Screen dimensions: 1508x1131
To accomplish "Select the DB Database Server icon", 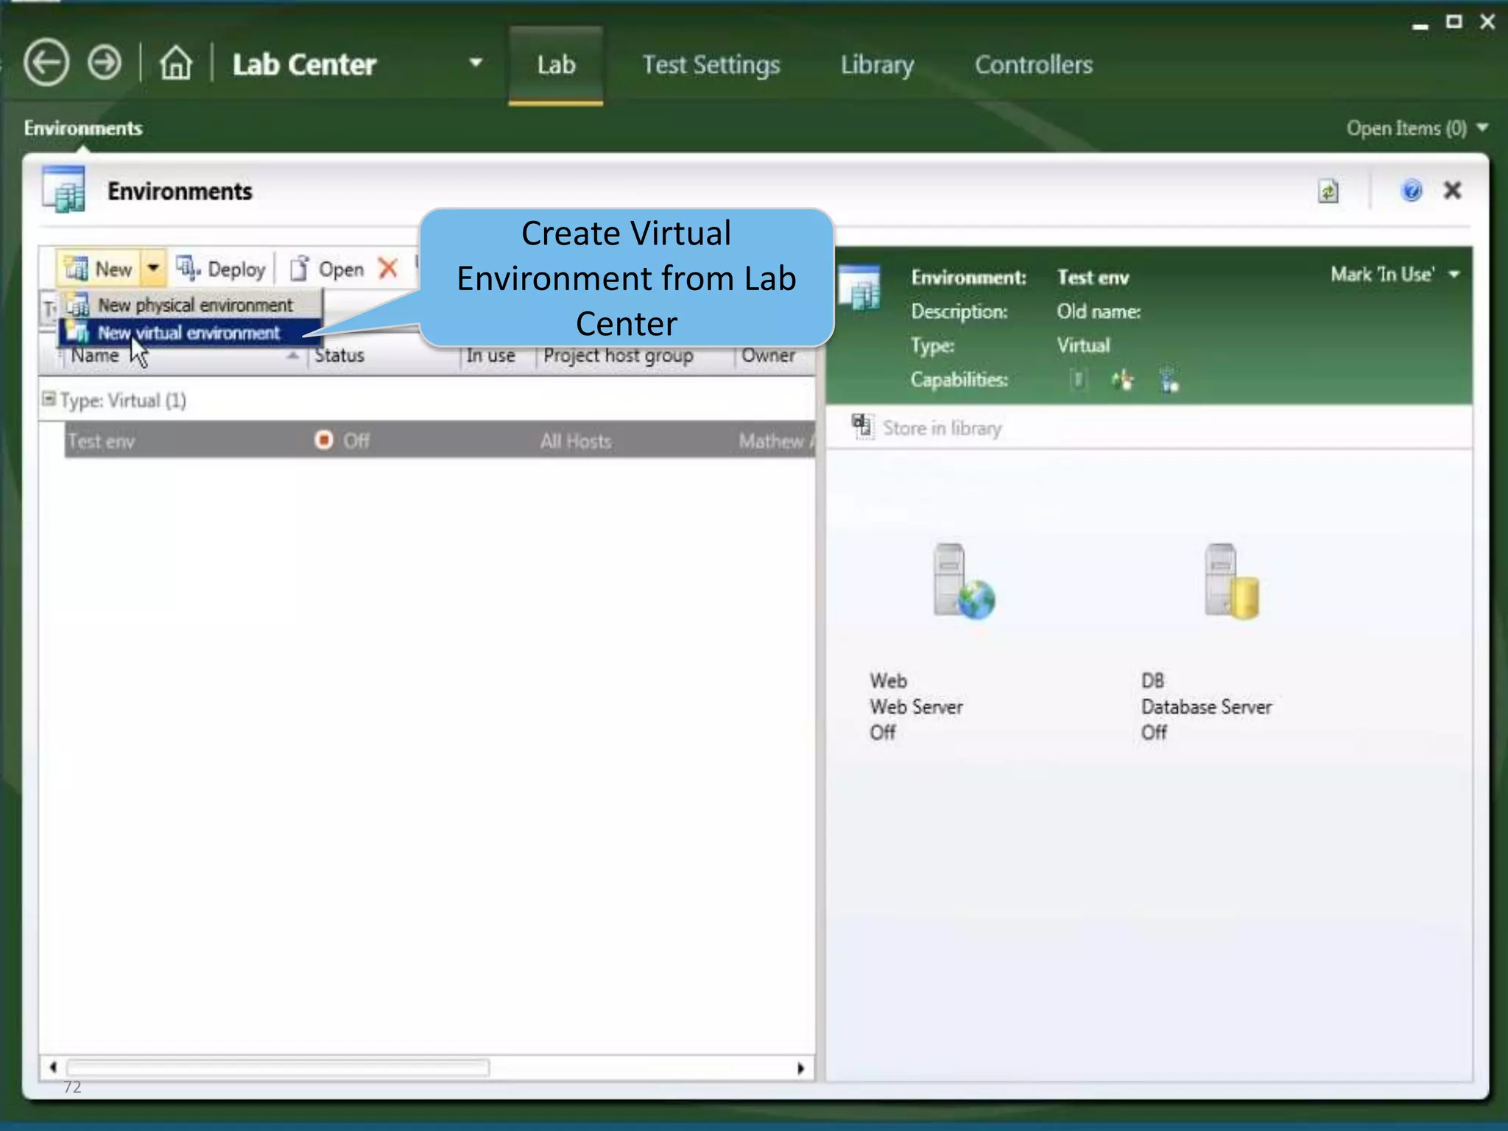I will 1230,582.
